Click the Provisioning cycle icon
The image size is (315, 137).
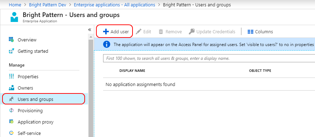[x=11, y=110]
